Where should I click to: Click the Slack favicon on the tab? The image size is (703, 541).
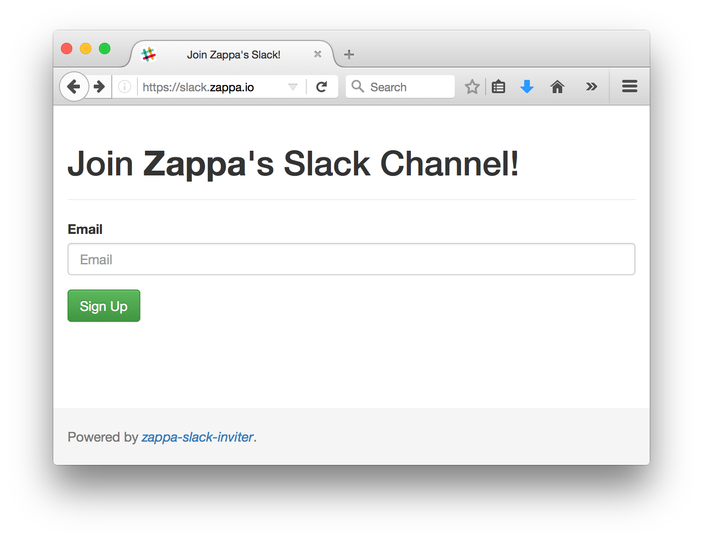pos(148,55)
